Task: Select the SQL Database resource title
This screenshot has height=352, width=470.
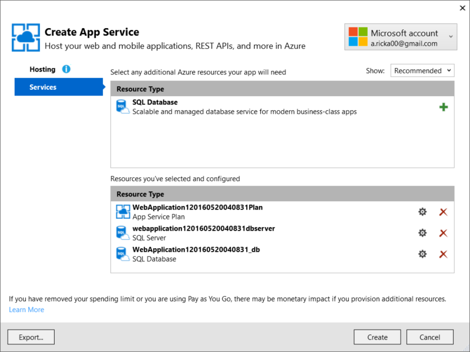Action: pyautogui.click(x=155, y=102)
